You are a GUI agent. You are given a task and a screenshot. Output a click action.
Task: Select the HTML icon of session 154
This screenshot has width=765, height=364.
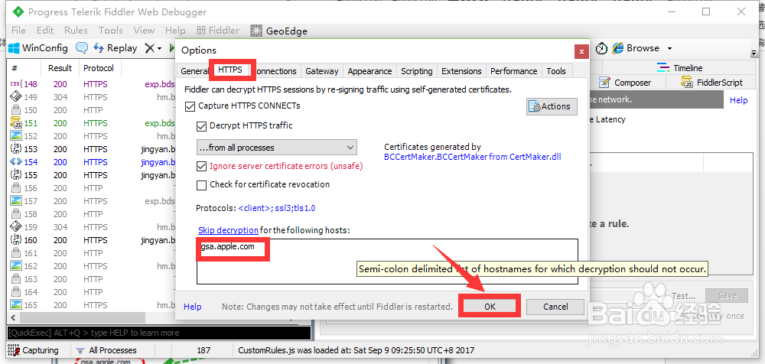[15, 162]
